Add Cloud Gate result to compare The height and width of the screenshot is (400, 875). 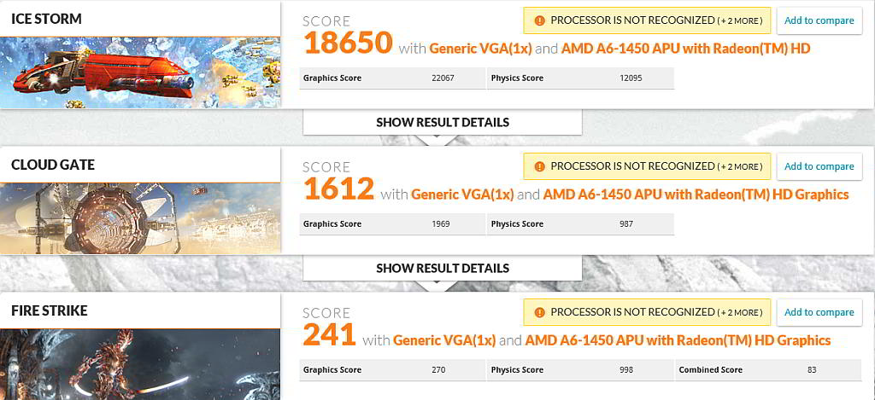pos(819,166)
